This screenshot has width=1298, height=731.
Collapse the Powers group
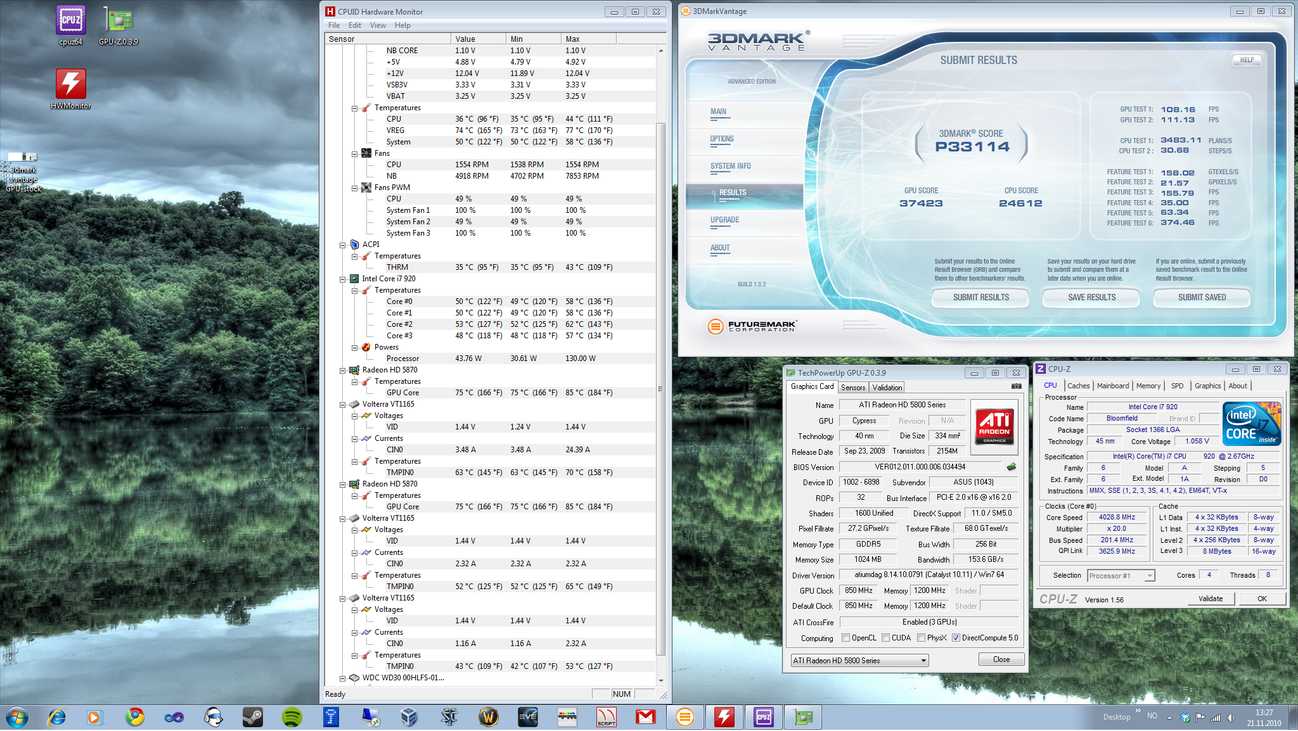tap(355, 347)
